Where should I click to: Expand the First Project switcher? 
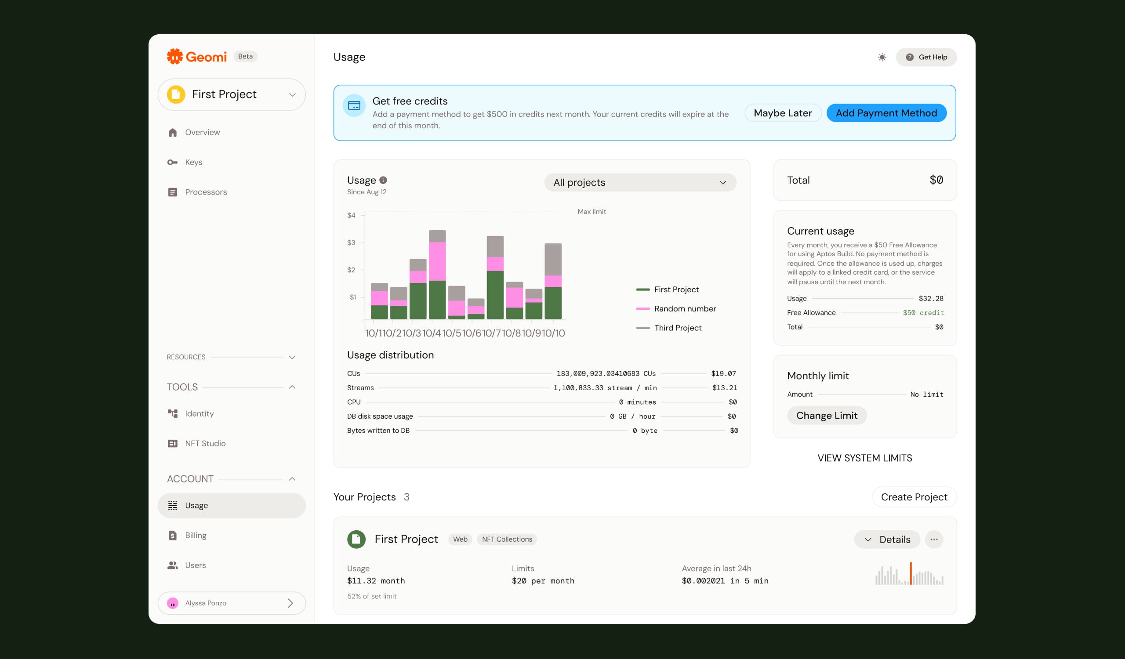[292, 94]
